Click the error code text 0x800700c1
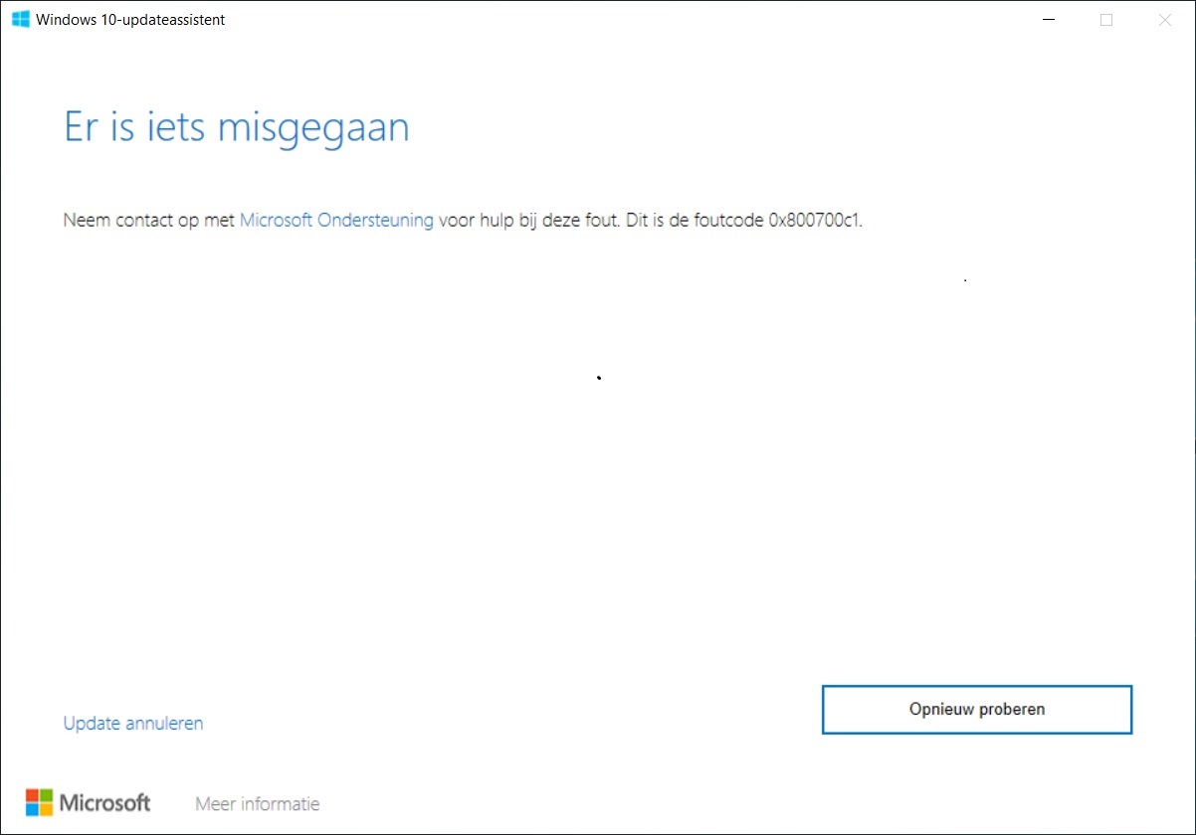The image size is (1196, 835). click(814, 221)
